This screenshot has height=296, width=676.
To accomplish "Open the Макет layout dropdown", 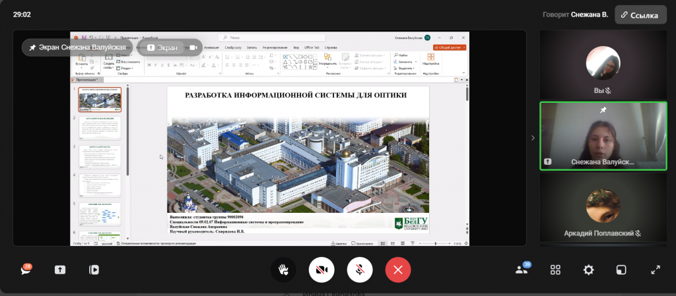I will click(x=125, y=55).
